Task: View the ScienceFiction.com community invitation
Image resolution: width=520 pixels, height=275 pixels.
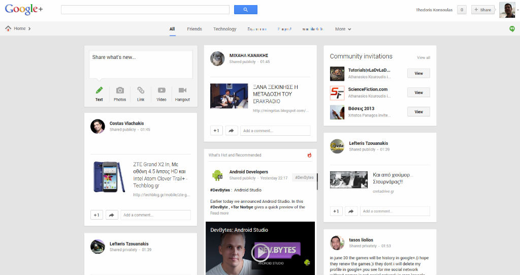Action: [418, 93]
